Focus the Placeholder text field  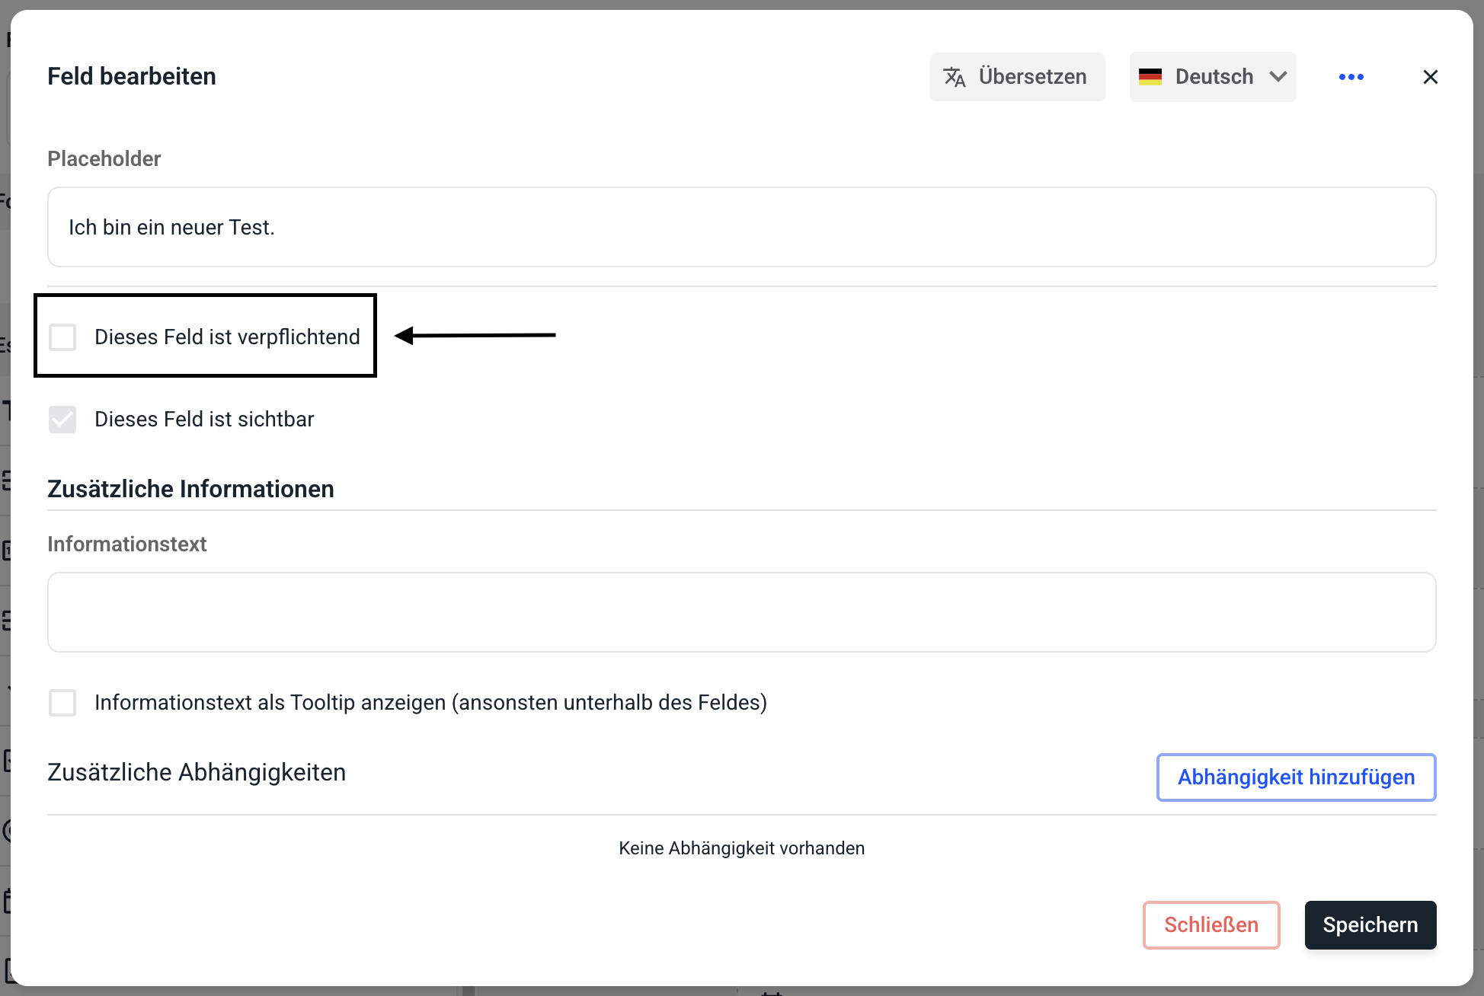[x=741, y=227]
